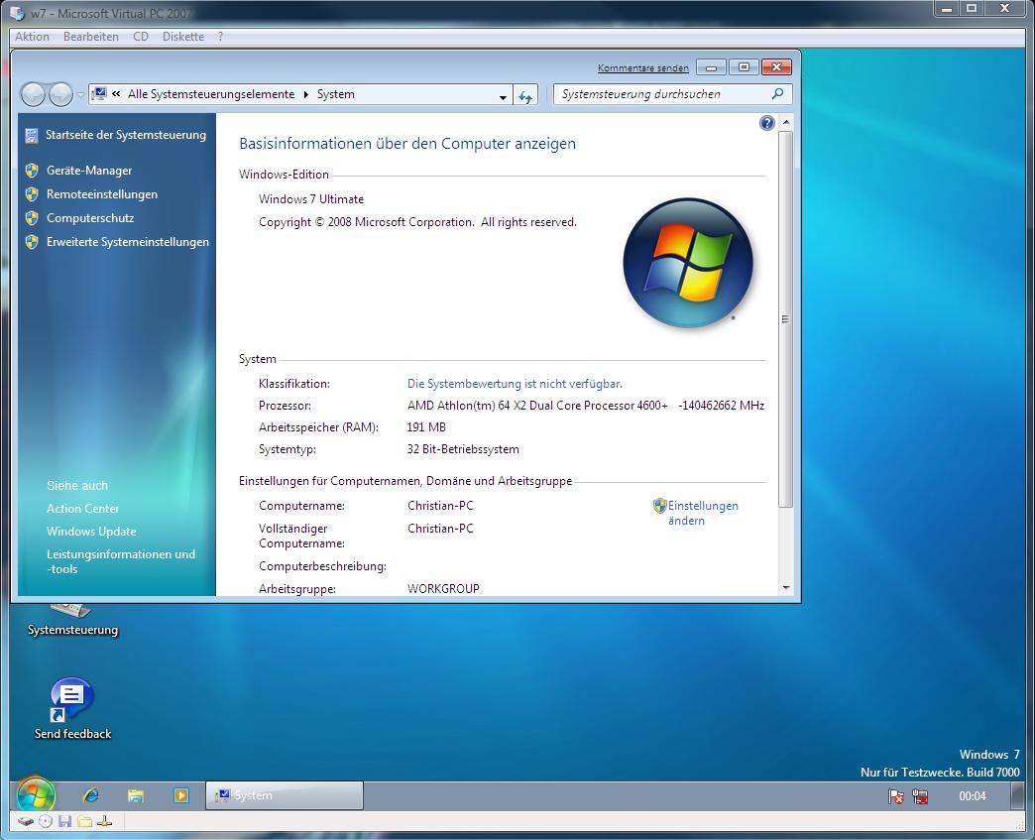
Task: Click the scrollbar down arrow in the System window
Action: pos(786,587)
